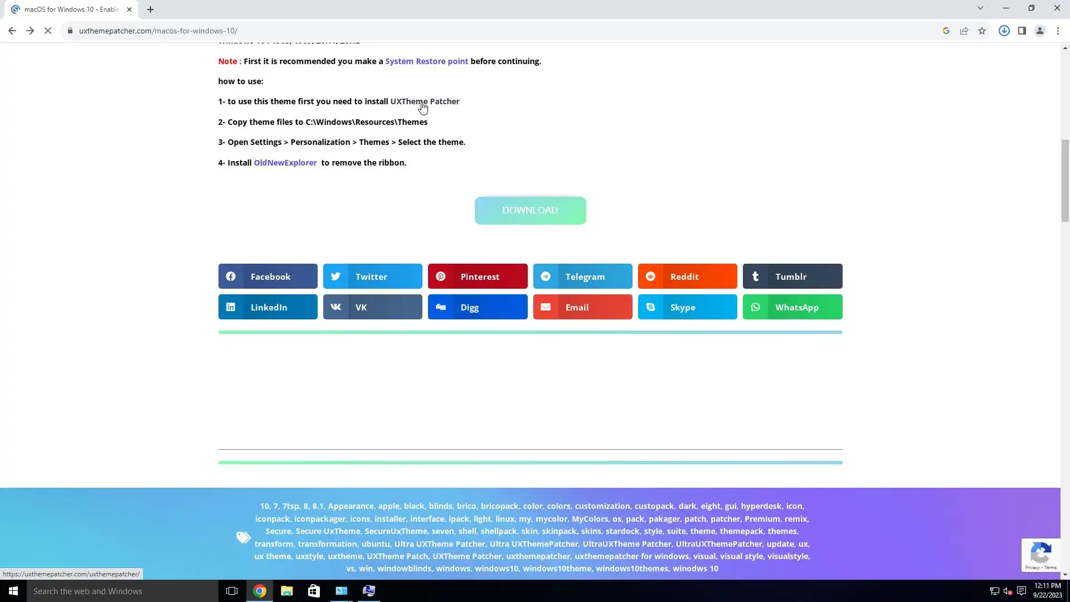Click the share page icon in address bar
This screenshot has width=1070, height=602.
coord(964,31)
